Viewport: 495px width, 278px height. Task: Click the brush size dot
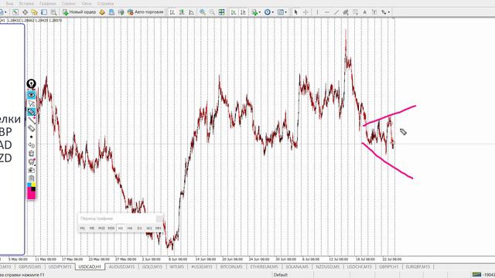31,137
